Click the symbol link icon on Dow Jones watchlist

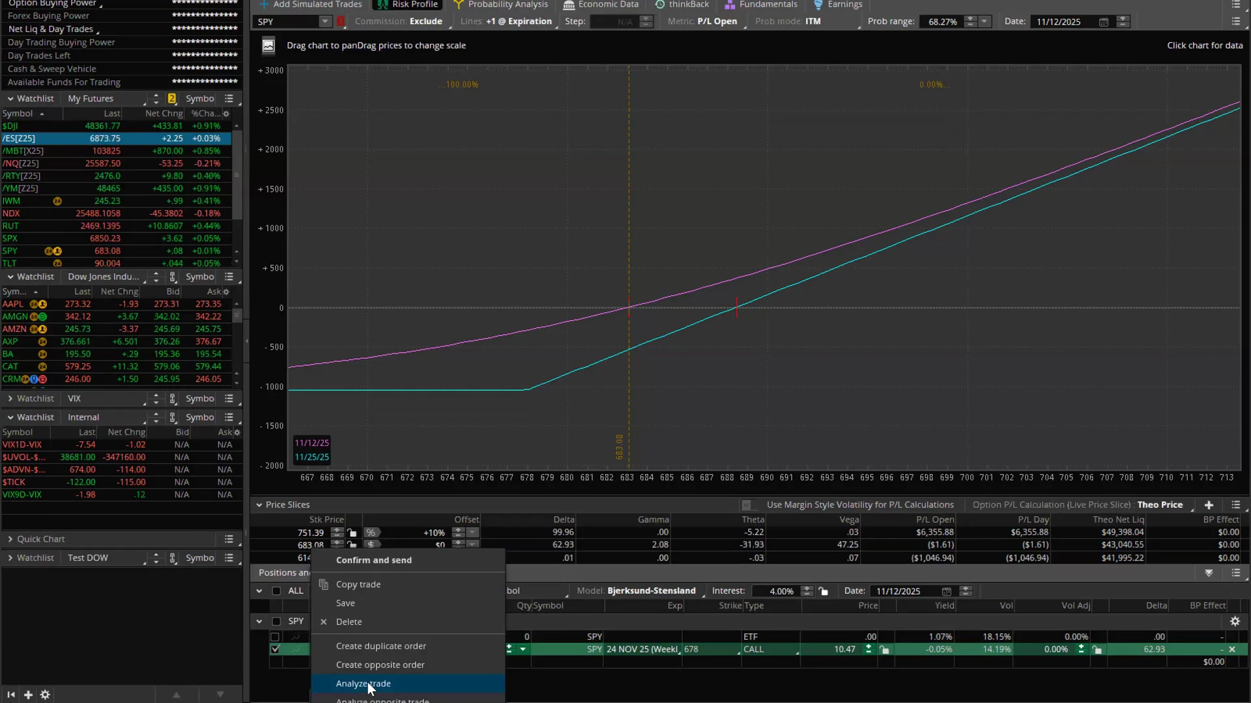(173, 277)
